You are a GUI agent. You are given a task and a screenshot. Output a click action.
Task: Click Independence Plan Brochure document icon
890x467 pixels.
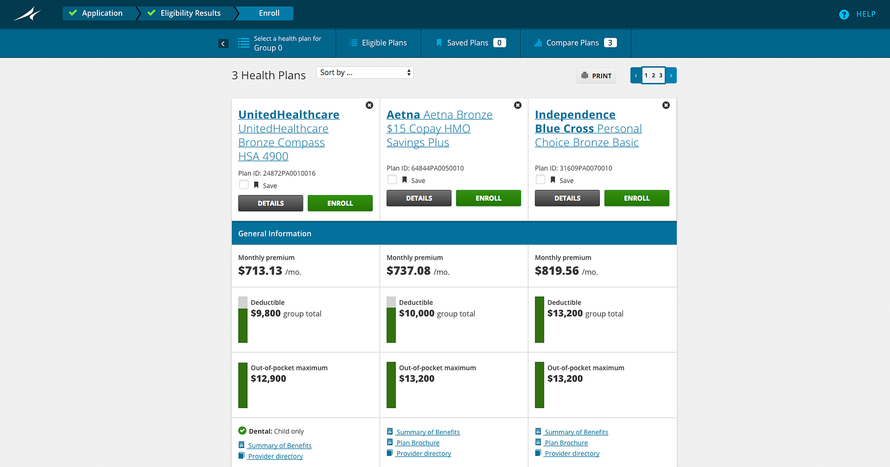coord(538,443)
